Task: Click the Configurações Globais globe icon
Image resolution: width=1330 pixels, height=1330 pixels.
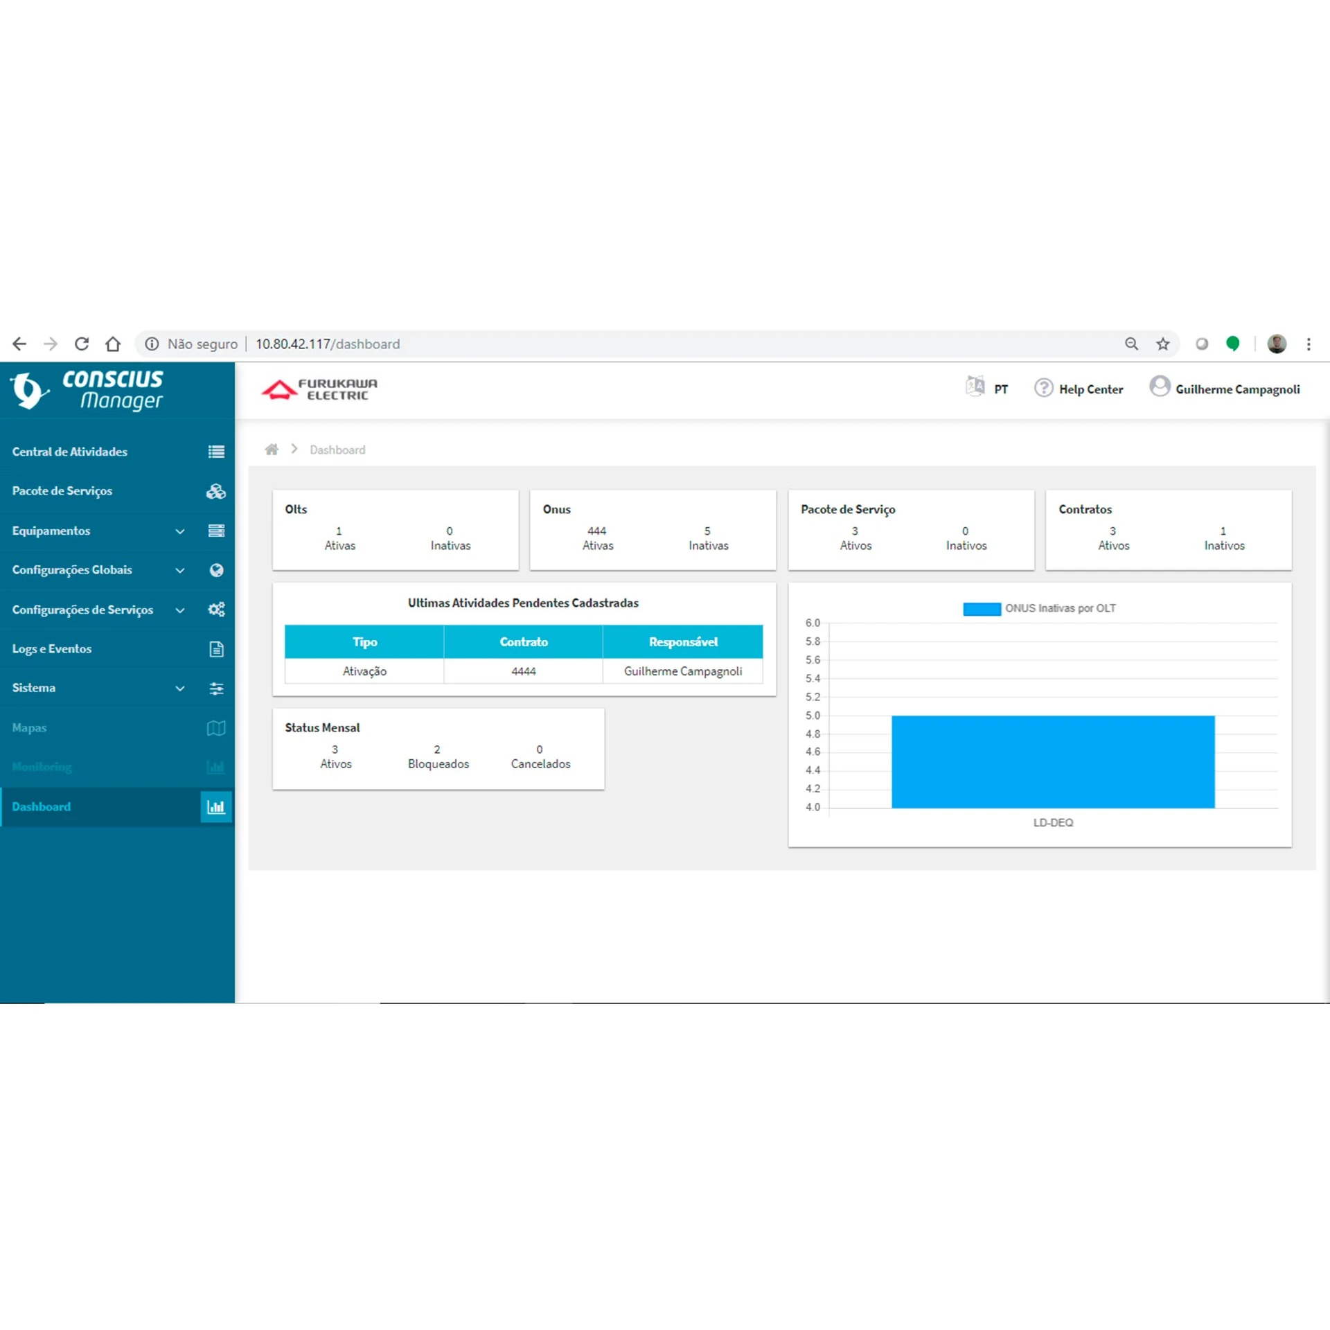Action: point(216,570)
